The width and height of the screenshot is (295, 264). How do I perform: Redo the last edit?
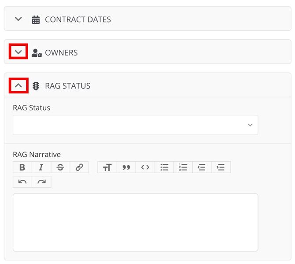tap(41, 182)
